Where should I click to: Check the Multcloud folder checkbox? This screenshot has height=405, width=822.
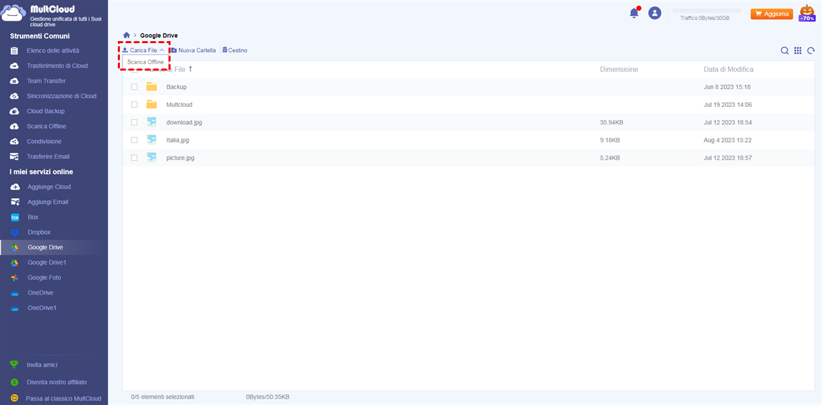(134, 105)
